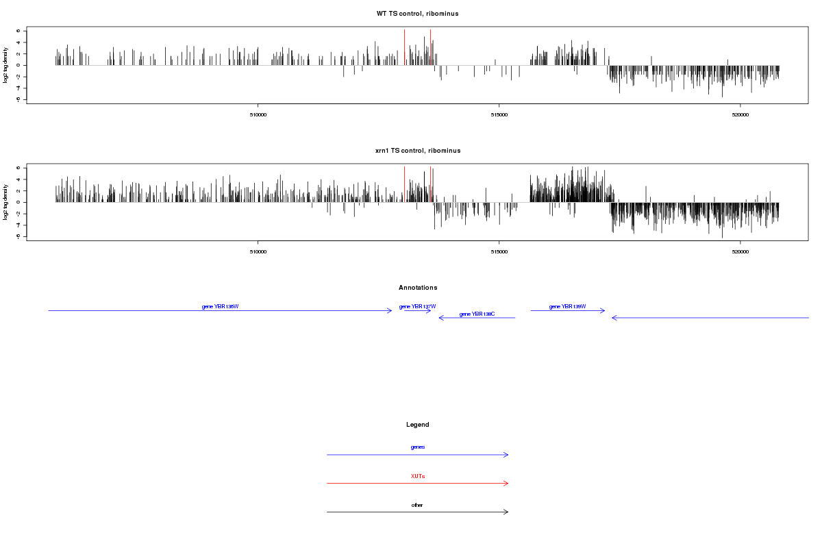The height and width of the screenshot is (548, 822).
Task: Click the 515000 tick label under the WT plot
Action: click(499, 114)
